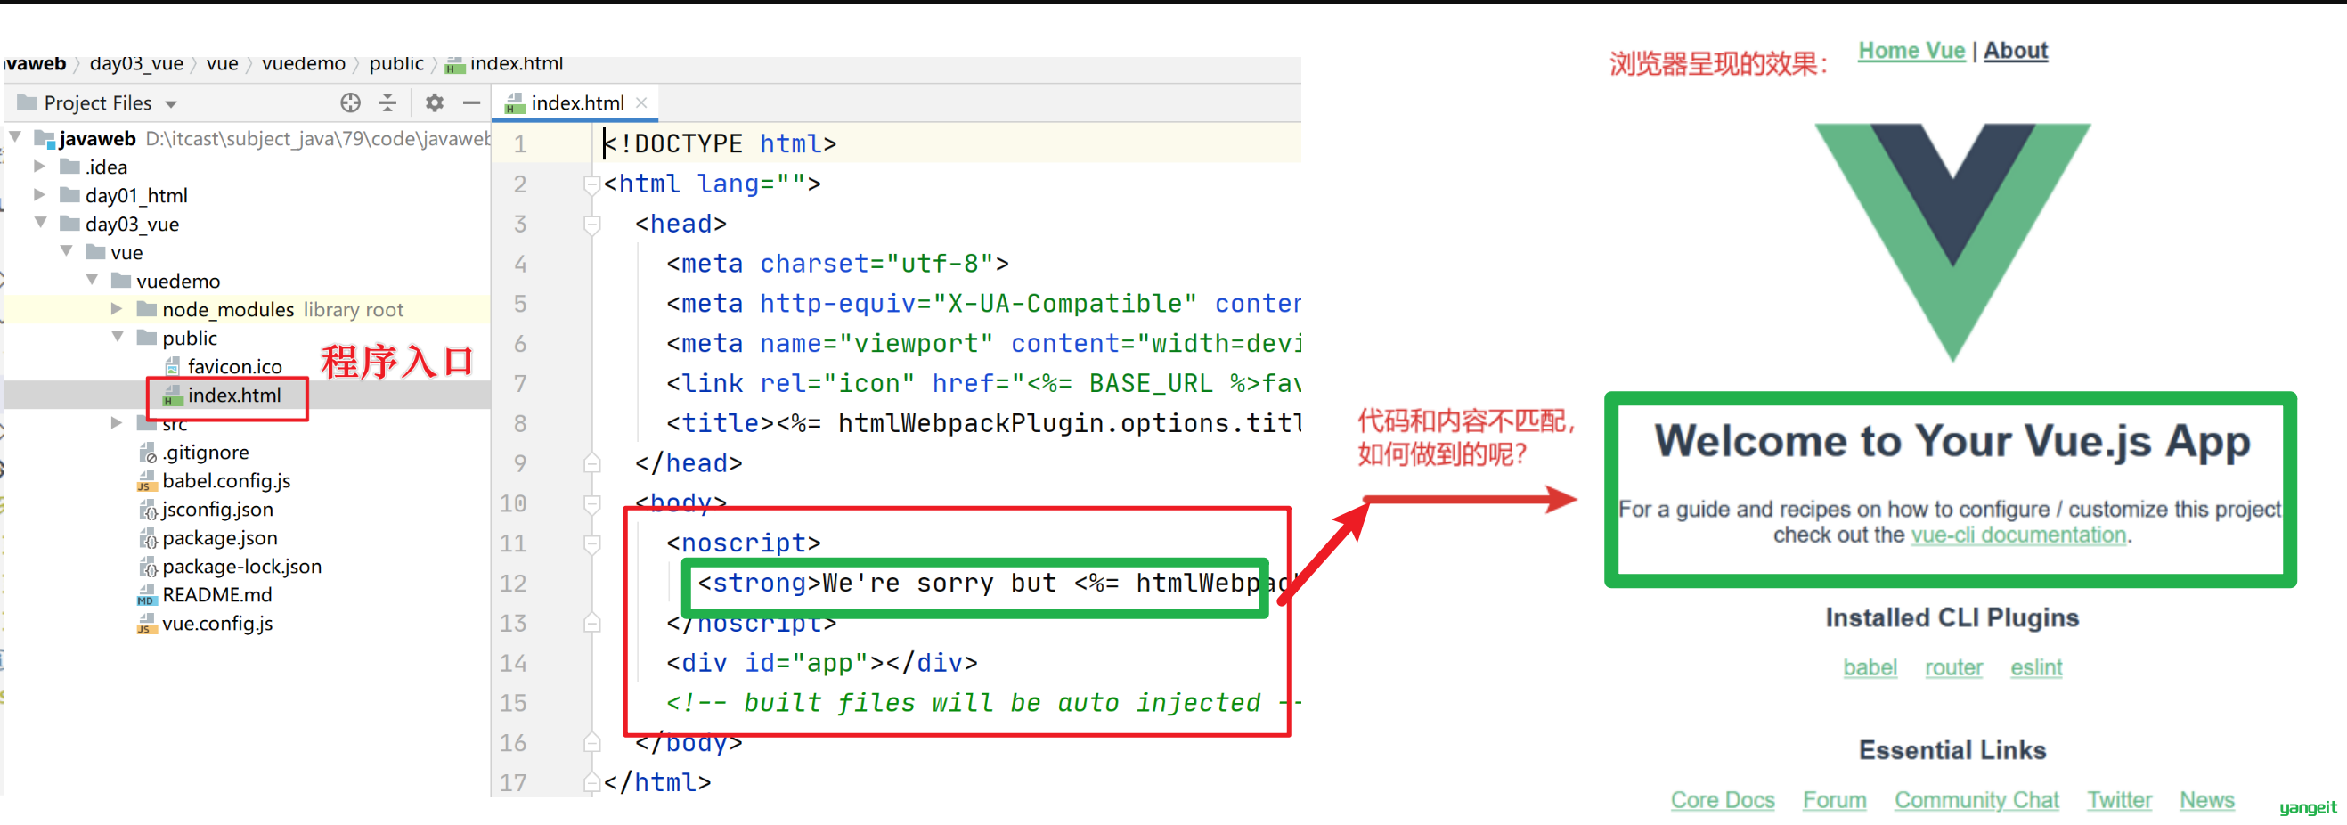Screen dimensions: 2347x825
Task: Open the Core Docs link
Action: [1722, 799]
